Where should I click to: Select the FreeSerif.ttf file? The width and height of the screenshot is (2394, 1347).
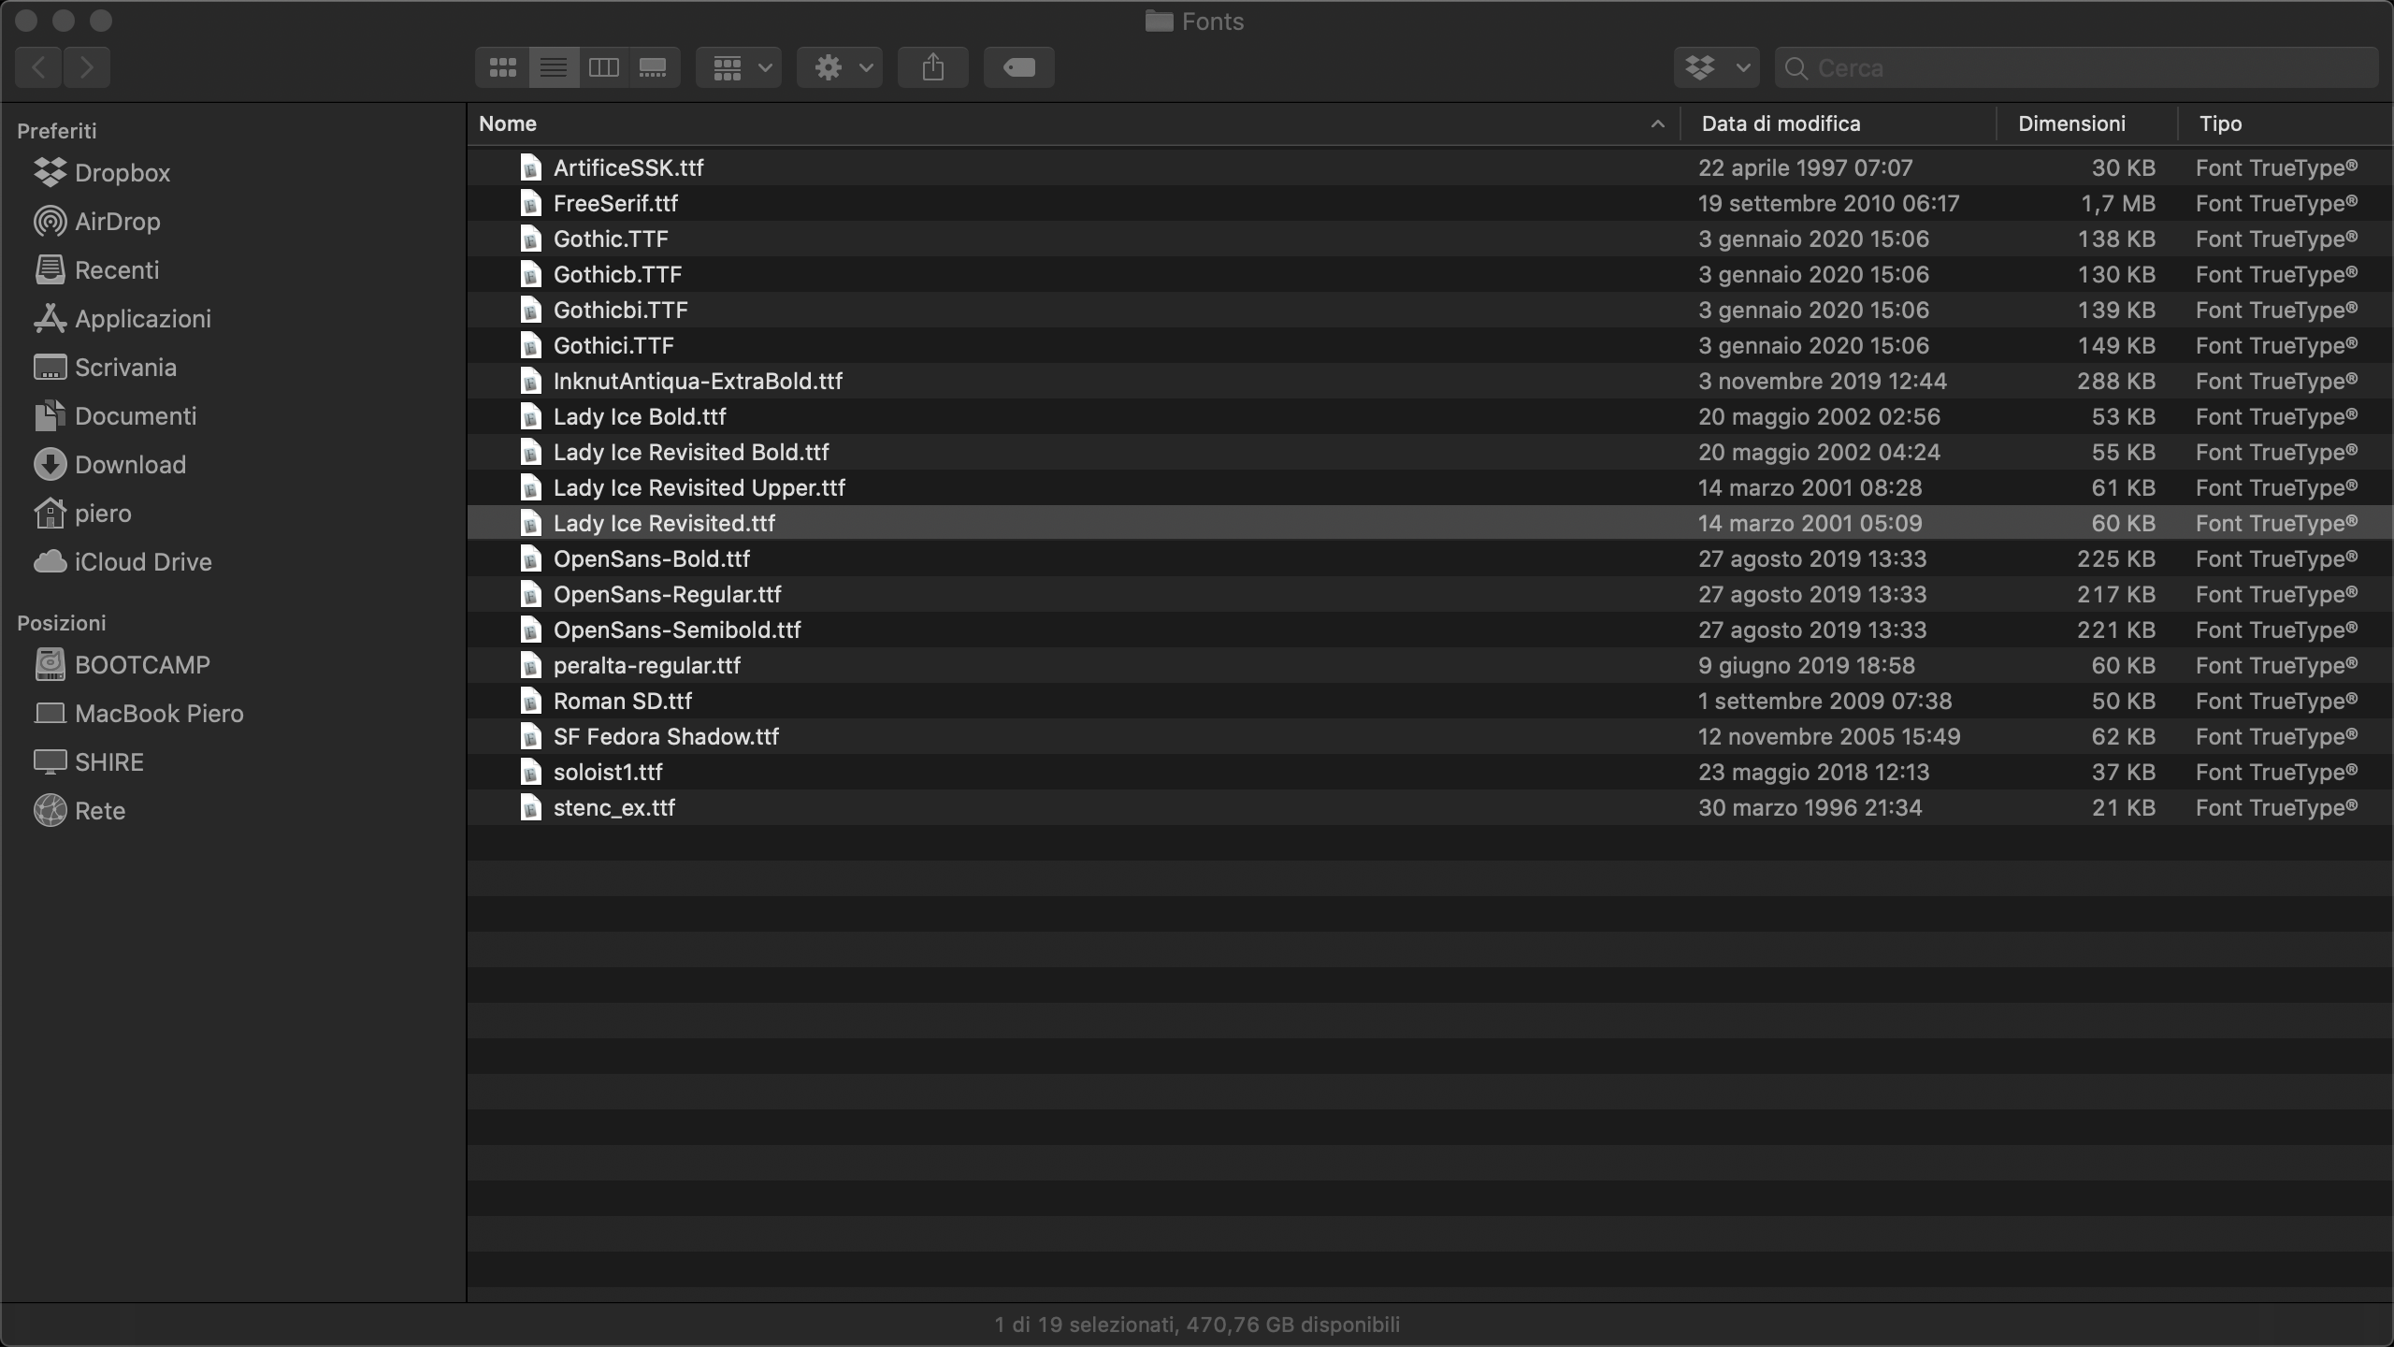(x=615, y=204)
